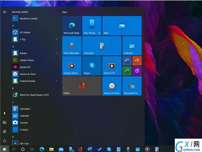
Task: Open Groove Music from the taskbar
Action: point(147,149)
